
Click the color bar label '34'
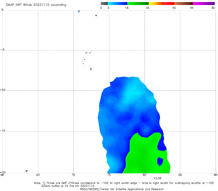tap(148, 8)
